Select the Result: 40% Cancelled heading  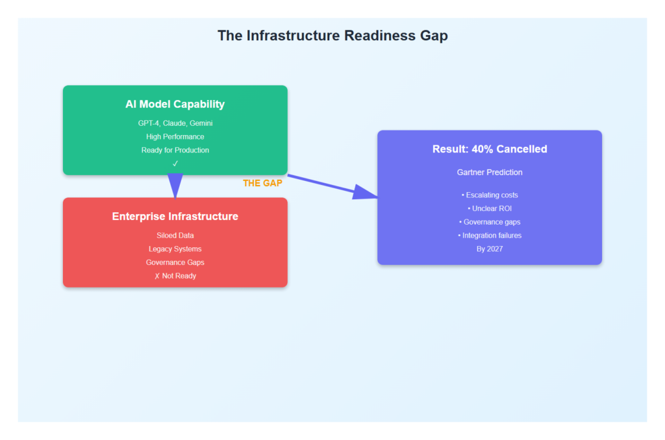(x=490, y=149)
